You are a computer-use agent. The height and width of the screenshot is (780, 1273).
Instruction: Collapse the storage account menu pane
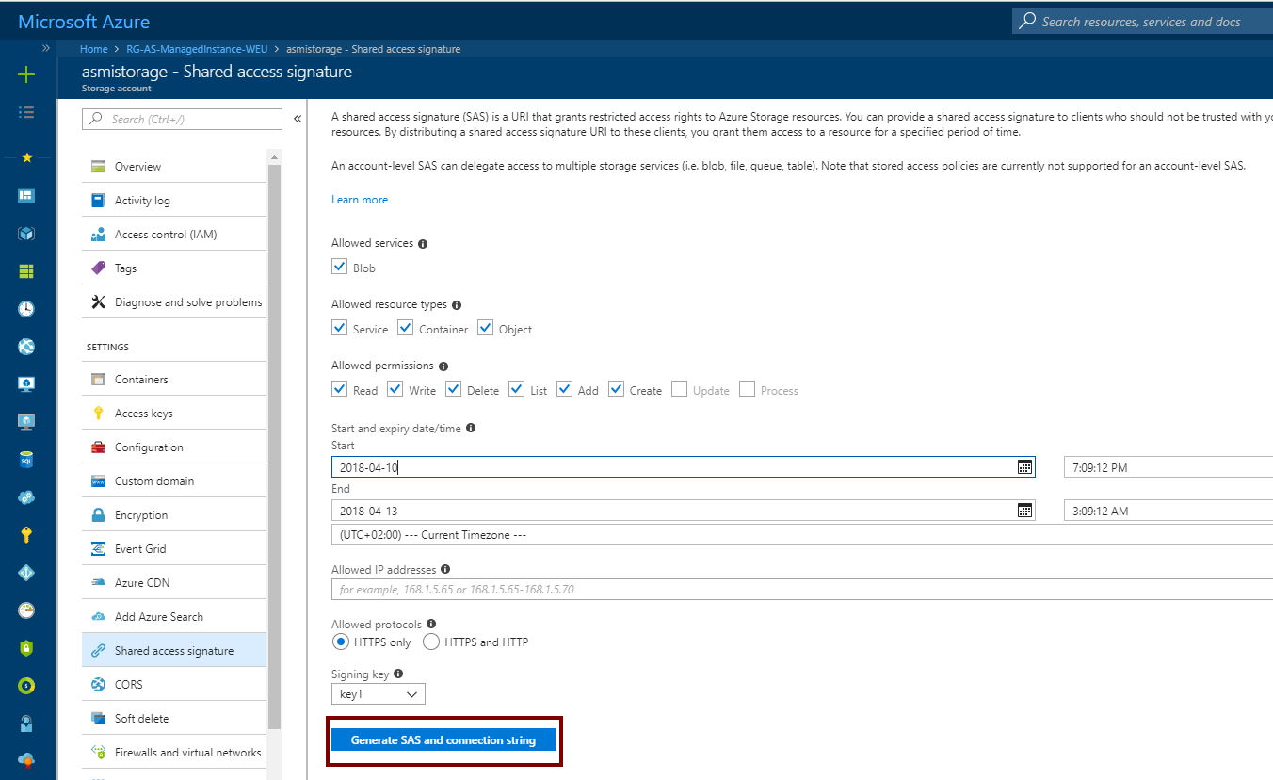[298, 119]
